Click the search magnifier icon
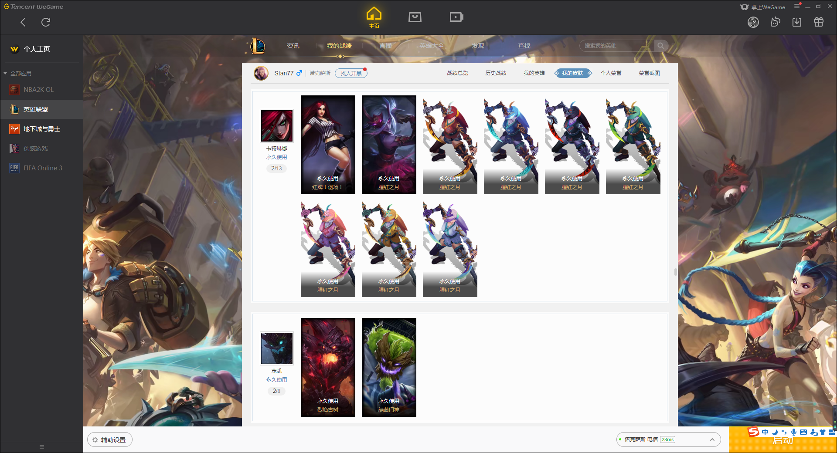This screenshot has width=837, height=453. [x=661, y=46]
